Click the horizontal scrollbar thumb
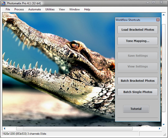 click(74, 128)
